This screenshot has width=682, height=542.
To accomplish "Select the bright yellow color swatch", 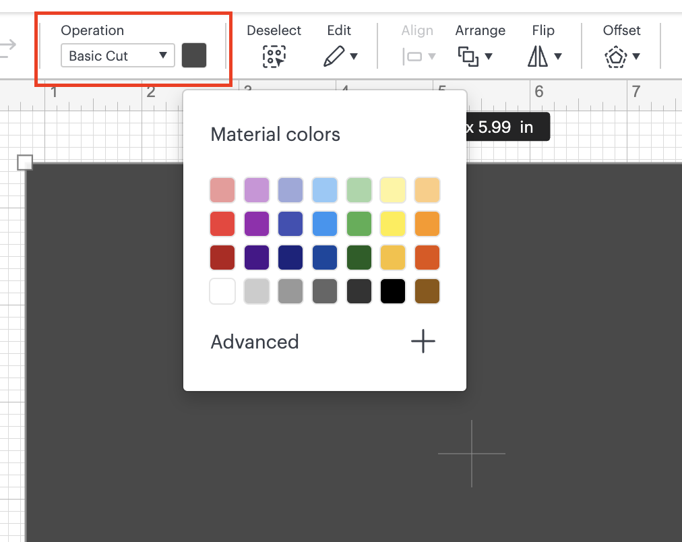I will 393,224.
